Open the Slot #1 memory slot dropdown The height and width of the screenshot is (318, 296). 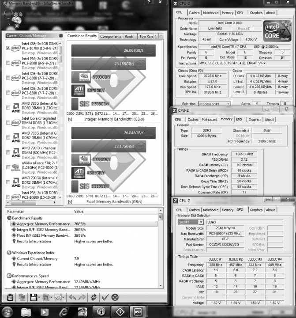201,222
